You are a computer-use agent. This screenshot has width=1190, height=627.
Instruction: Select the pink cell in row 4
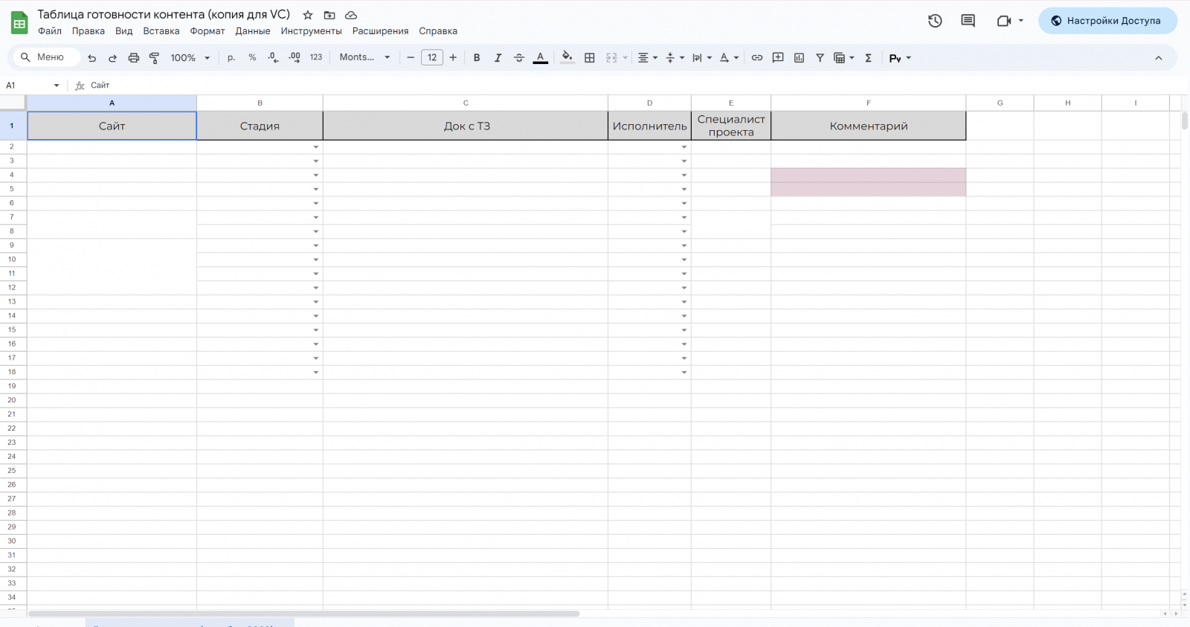(869, 176)
